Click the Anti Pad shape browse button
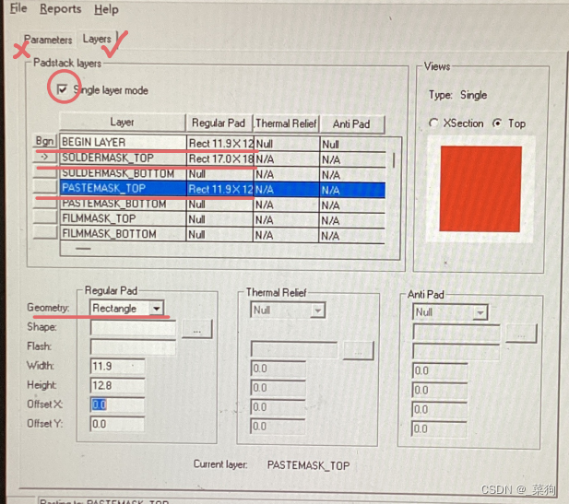Image resolution: width=569 pixels, height=504 pixels. (x=521, y=334)
